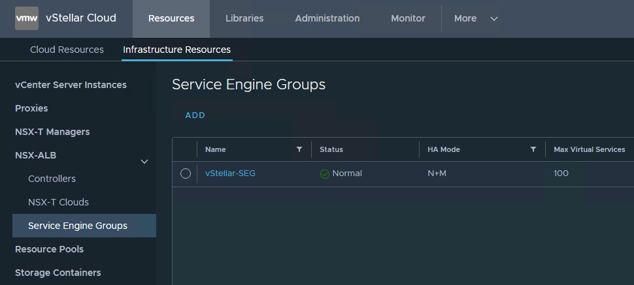Click the VMware logo icon
This screenshot has height=285, width=634.
pos(27,18)
